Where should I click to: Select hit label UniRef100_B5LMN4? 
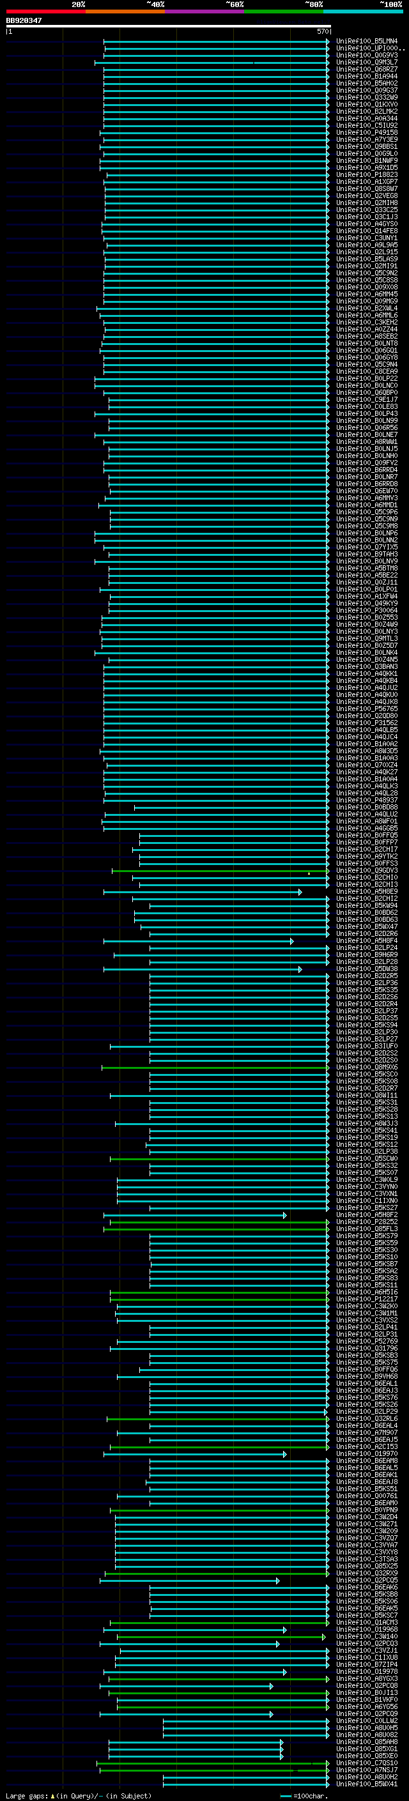coord(366,42)
